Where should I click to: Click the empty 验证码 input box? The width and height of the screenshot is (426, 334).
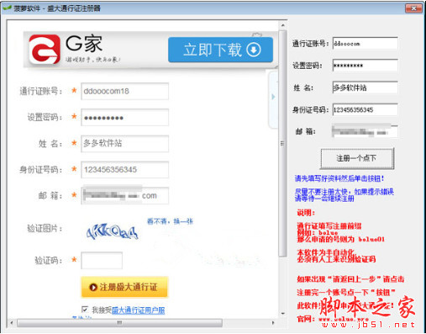tap(102, 260)
